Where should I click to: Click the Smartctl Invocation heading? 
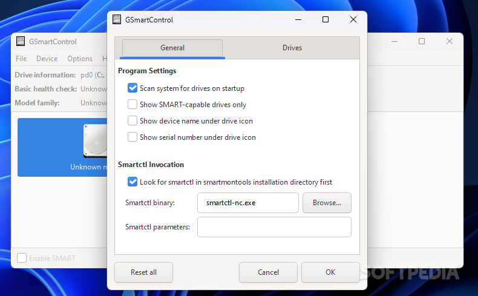pyautogui.click(x=151, y=165)
